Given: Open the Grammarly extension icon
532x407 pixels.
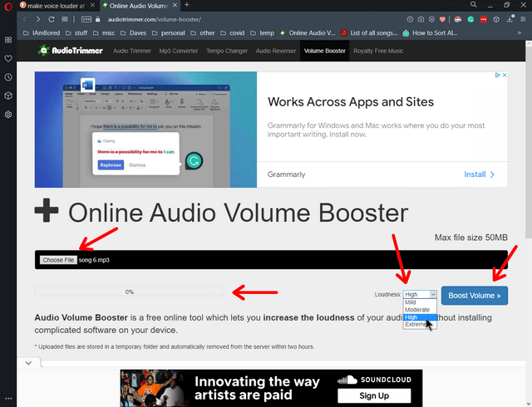Looking at the screenshot, I should 470,19.
